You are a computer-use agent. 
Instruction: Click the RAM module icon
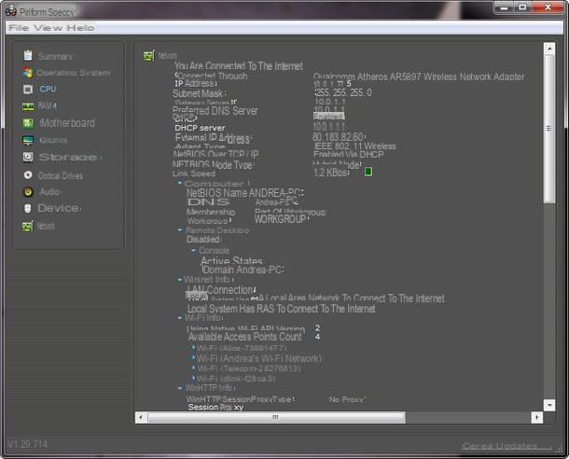pos(28,106)
